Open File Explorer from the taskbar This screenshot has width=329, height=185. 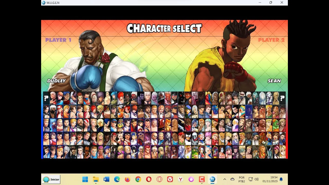click(96, 179)
